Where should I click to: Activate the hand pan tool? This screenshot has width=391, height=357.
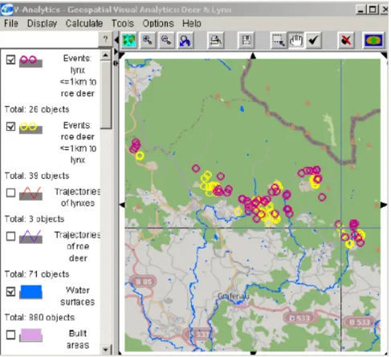(x=296, y=40)
